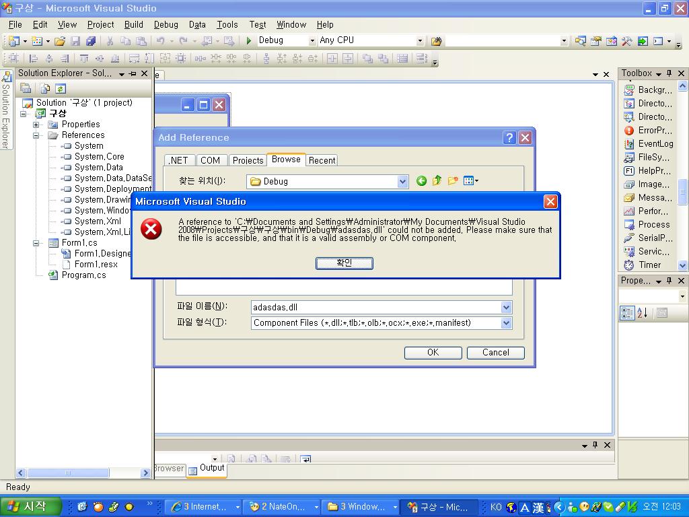Click the NateOn taskbar button
The width and height of the screenshot is (689, 517).
click(x=283, y=507)
